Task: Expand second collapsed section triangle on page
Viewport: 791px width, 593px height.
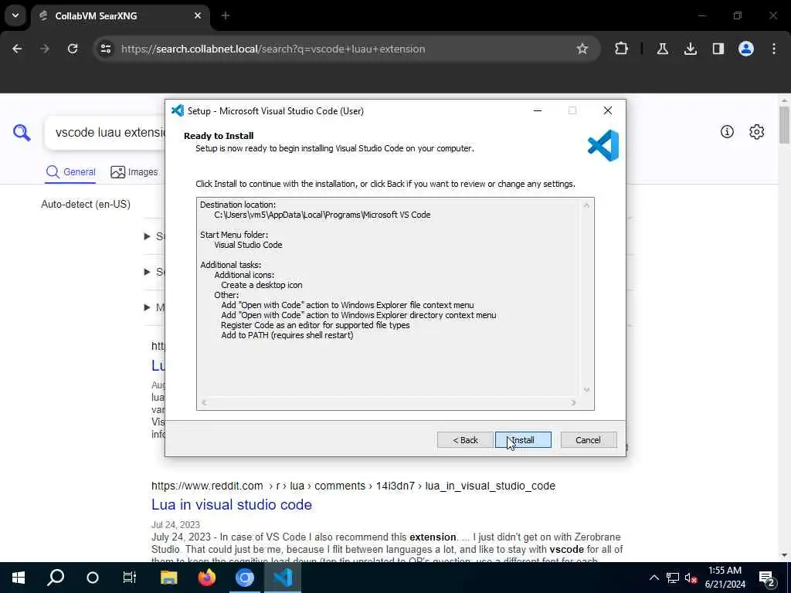Action: click(148, 272)
